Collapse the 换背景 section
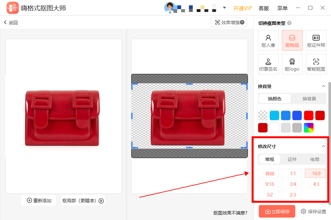Image resolution: width=331 pixels, height=220 pixels. click(x=323, y=86)
